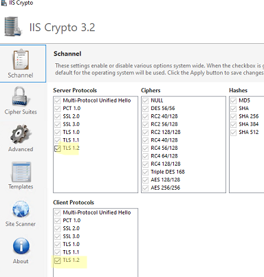264x277 pixels.
Task: Click the 'Server Protocols' group heading
Action: (x=75, y=90)
